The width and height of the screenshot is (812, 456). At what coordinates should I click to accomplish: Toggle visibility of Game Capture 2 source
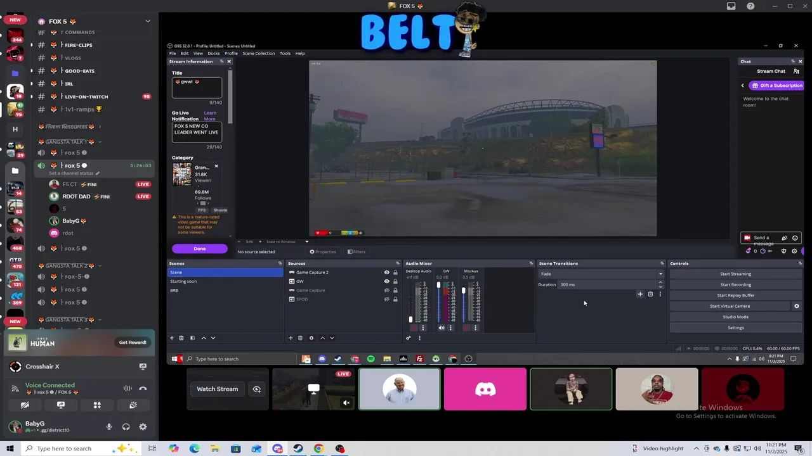coord(386,272)
